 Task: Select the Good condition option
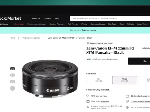pyautogui.click(x=125, y=80)
